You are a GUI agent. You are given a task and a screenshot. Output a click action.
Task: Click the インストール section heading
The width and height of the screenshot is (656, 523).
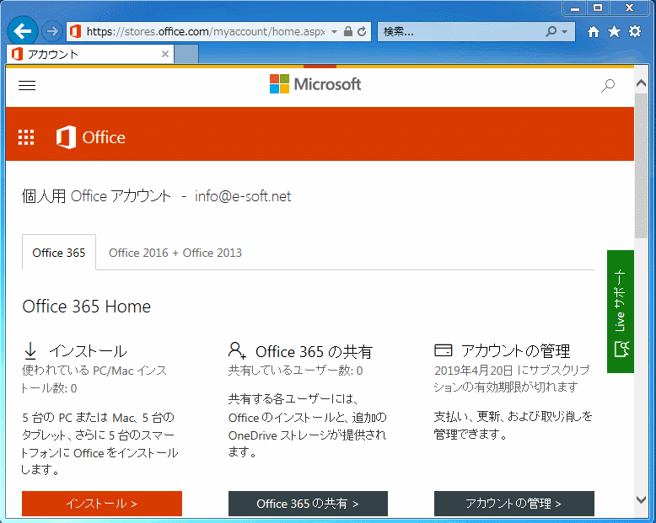pyautogui.click(x=88, y=351)
